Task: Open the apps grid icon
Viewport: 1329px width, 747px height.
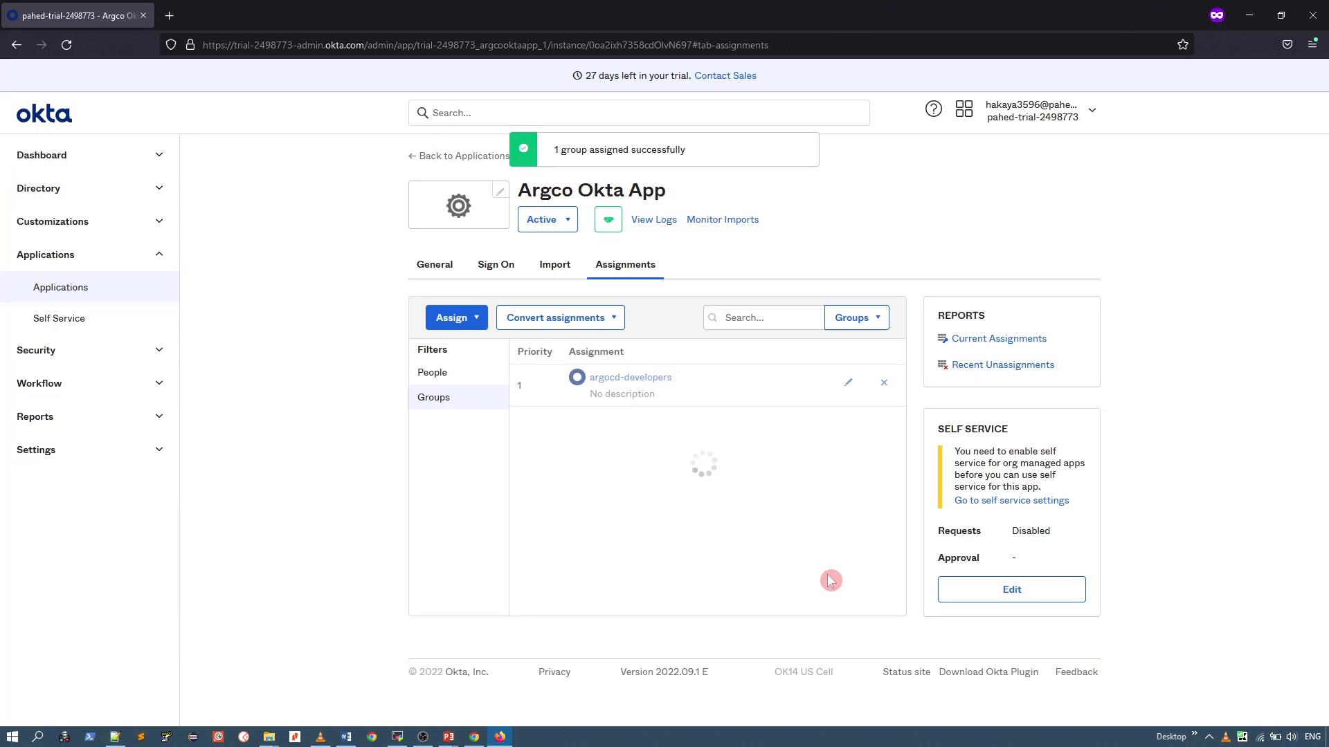Action: click(x=964, y=109)
